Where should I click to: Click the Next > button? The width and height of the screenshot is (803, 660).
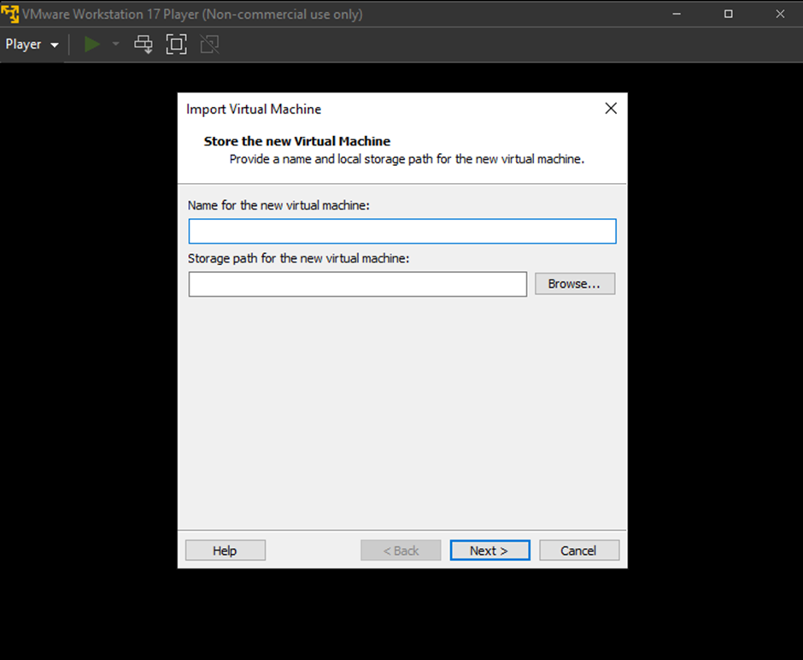(490, 551)
